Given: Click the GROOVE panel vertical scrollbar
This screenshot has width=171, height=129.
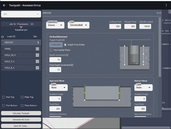Looking at the screenshot, I should tap(160, 47).
